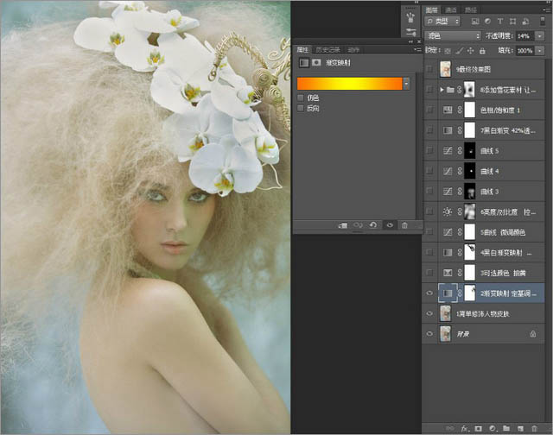This screenshot has height=435, width=553.
Task: Click the fx layer style icon
Action: [x=463, y=427]
